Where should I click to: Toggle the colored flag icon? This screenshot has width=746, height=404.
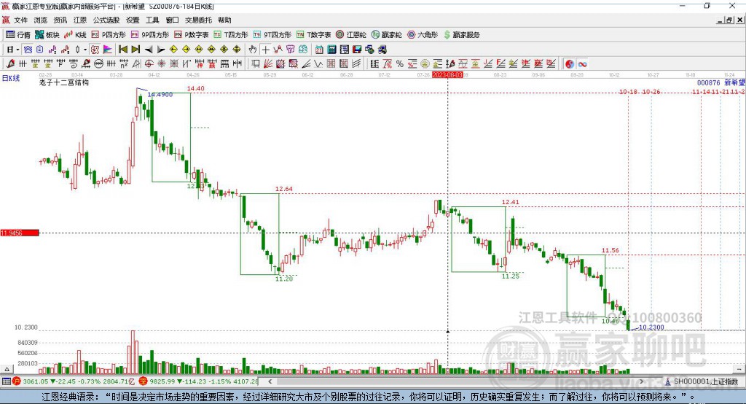108,50
